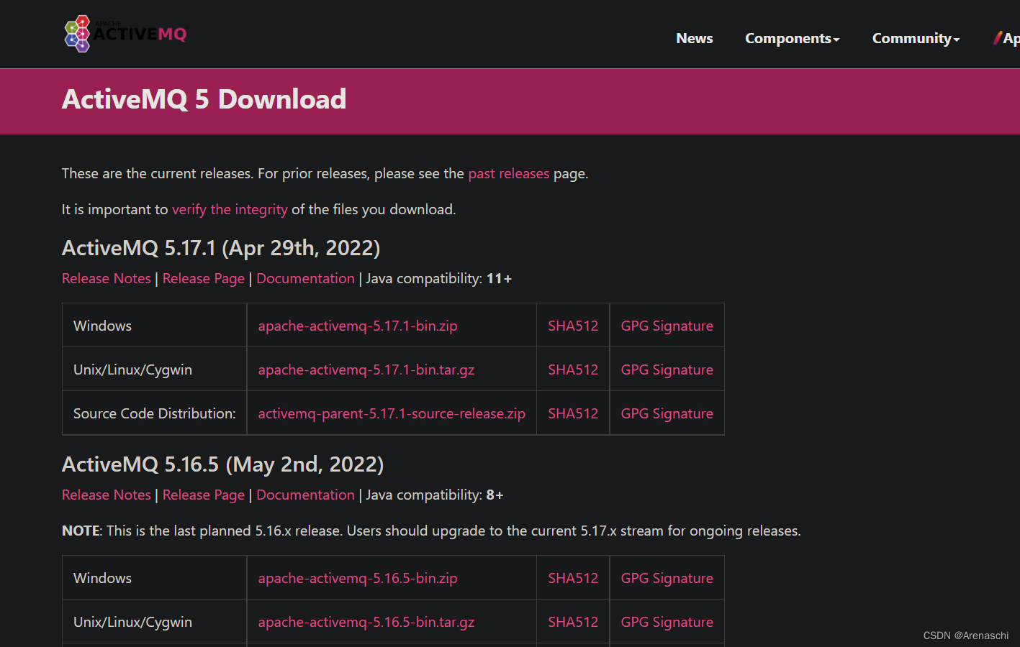Click the Apache ActiveMQ logo
This screenshot has height=647, width=1020.
125,34
